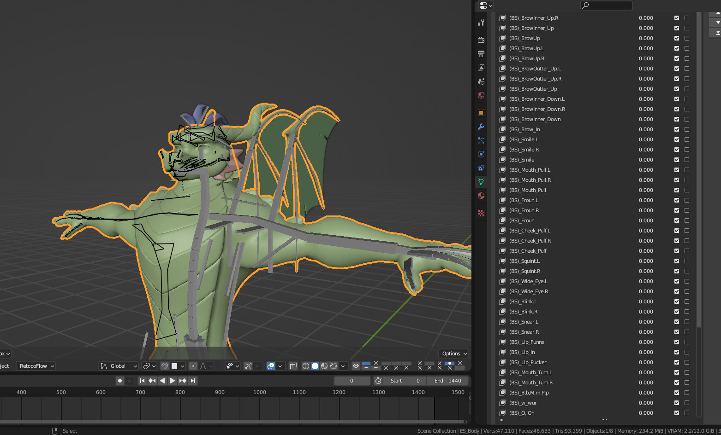Open Global transform orientation dropdown
721x435 pixels.
pyautogui.click(x=119, y=366)
